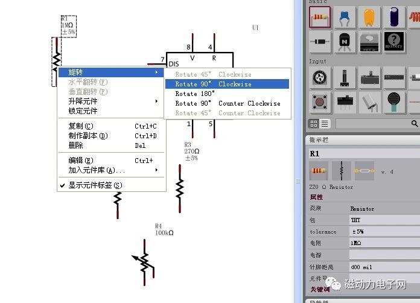Choose the pushbutton input part
The height and width of the screenshot is (303, 420).
pos(320,103)
